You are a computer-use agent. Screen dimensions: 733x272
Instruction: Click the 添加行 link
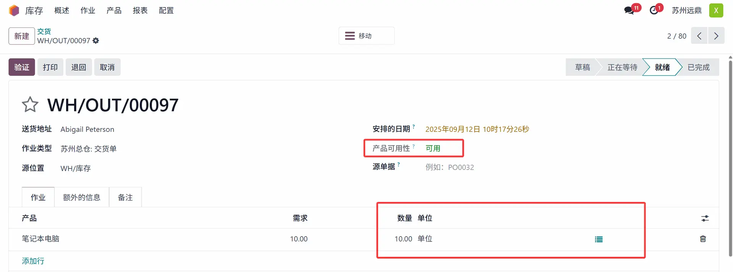point(33,261)
